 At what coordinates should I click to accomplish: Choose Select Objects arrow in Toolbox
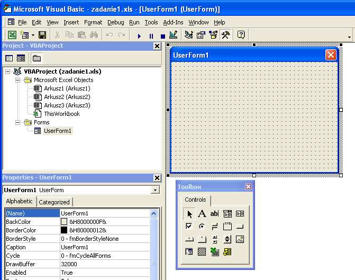coord(189,214)
